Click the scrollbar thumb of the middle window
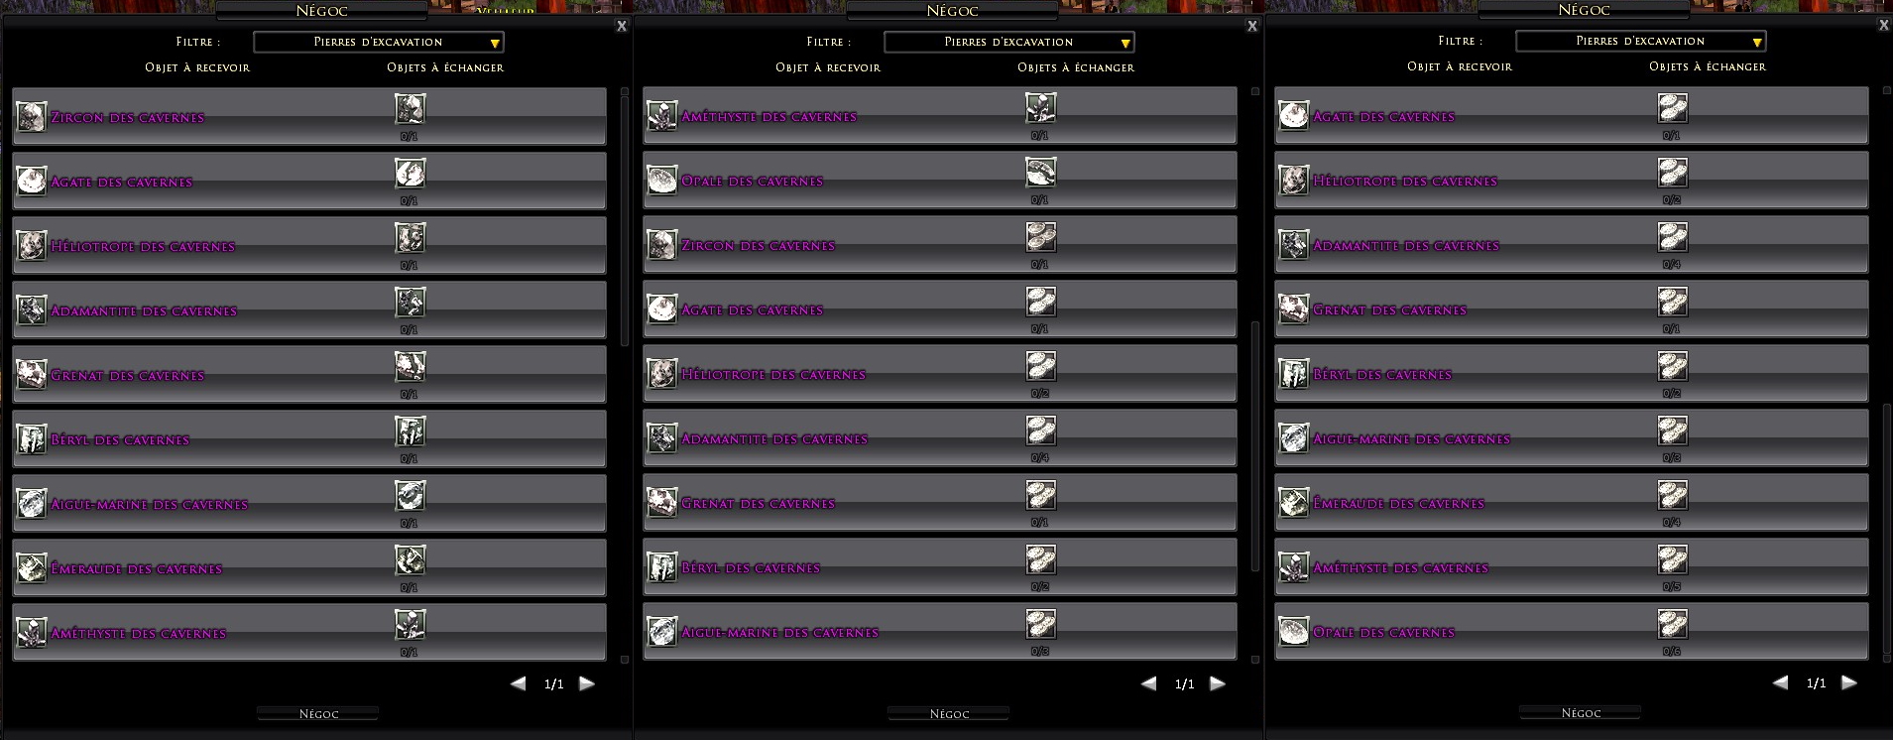The height and width of the screenshot is (740, 1893). coord(1255,446)
